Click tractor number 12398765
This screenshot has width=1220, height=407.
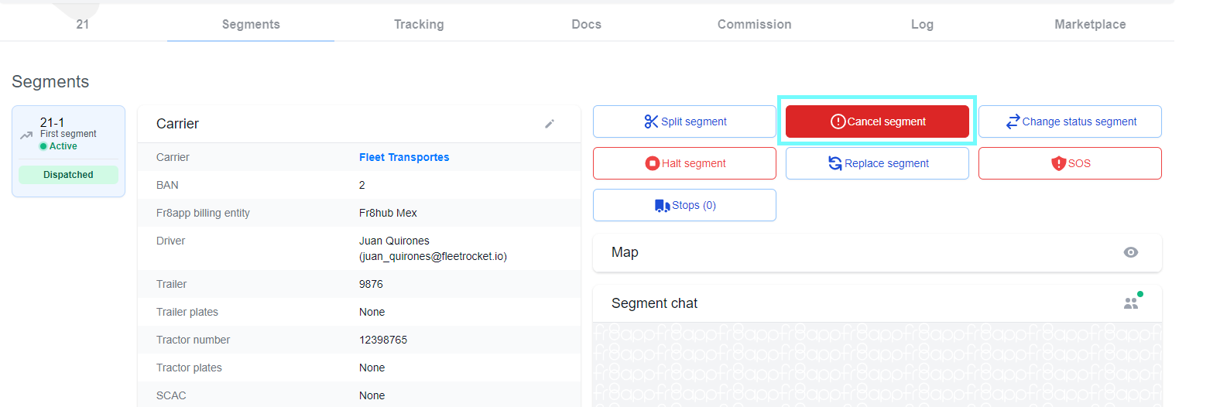[x=383, y=340]
